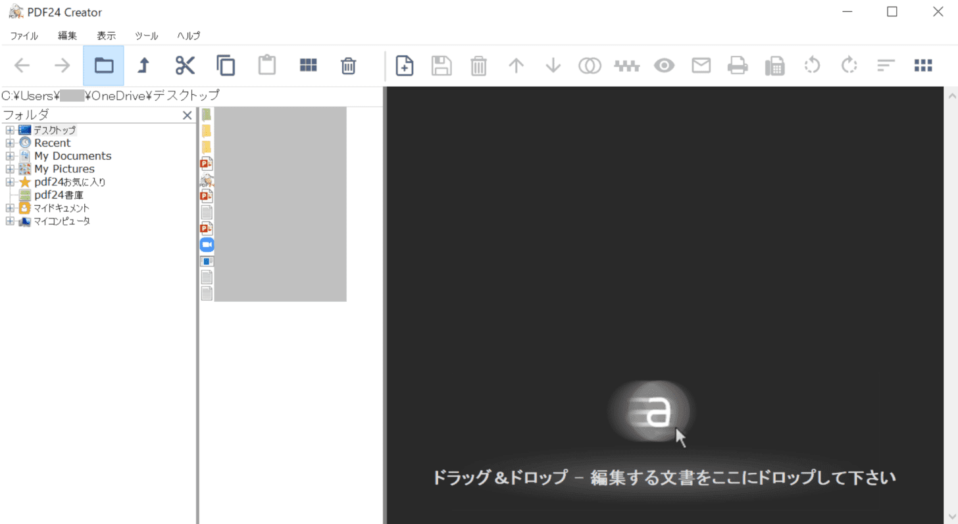Screen dimensions: 958x524
Task: Expand the My Documents tree node
Action: coord(9,156)
